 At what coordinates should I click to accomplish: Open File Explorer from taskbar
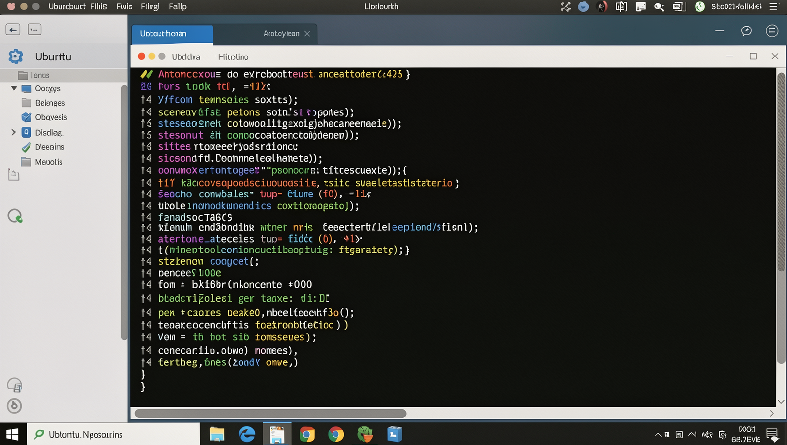217,434
